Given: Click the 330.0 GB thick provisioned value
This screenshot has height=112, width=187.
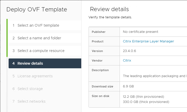Looking at the screenshot, I should tap(146, 102).
